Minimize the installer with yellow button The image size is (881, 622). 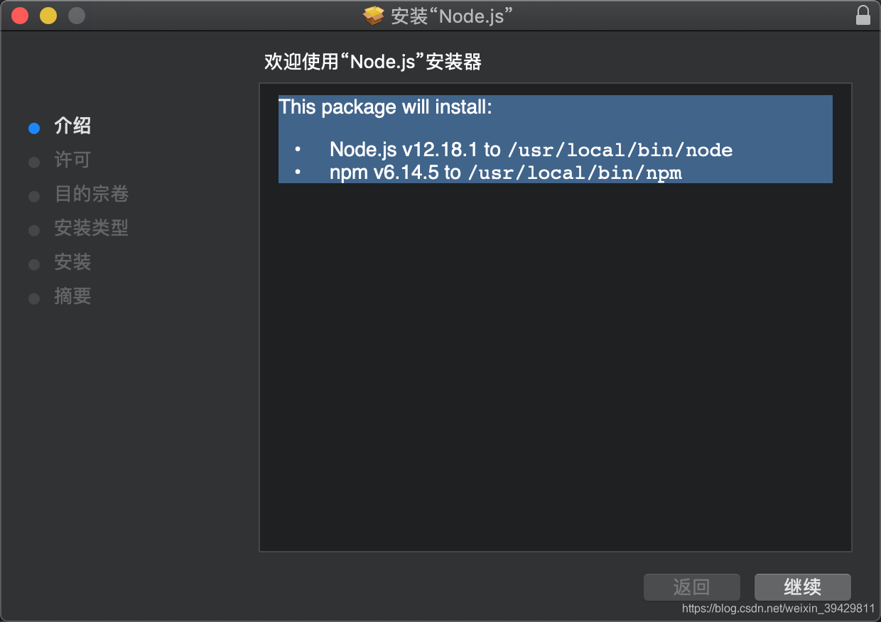tap(48, 16)
